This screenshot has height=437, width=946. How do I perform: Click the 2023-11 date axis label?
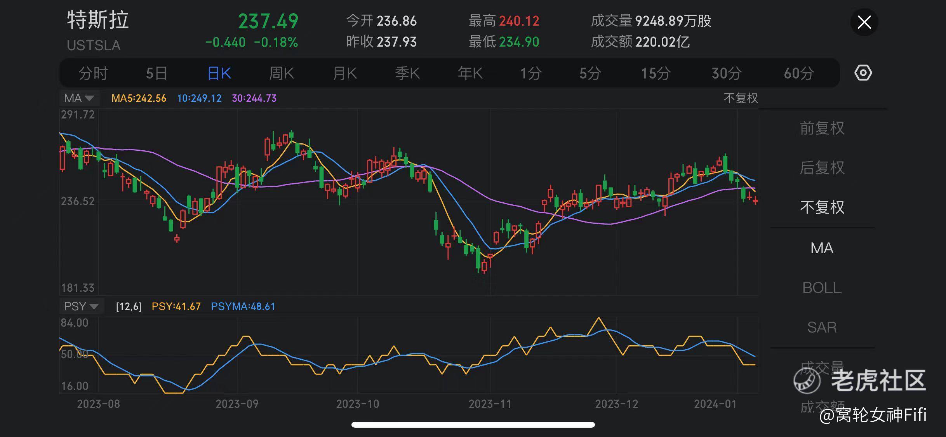click(x=490, y=404)
